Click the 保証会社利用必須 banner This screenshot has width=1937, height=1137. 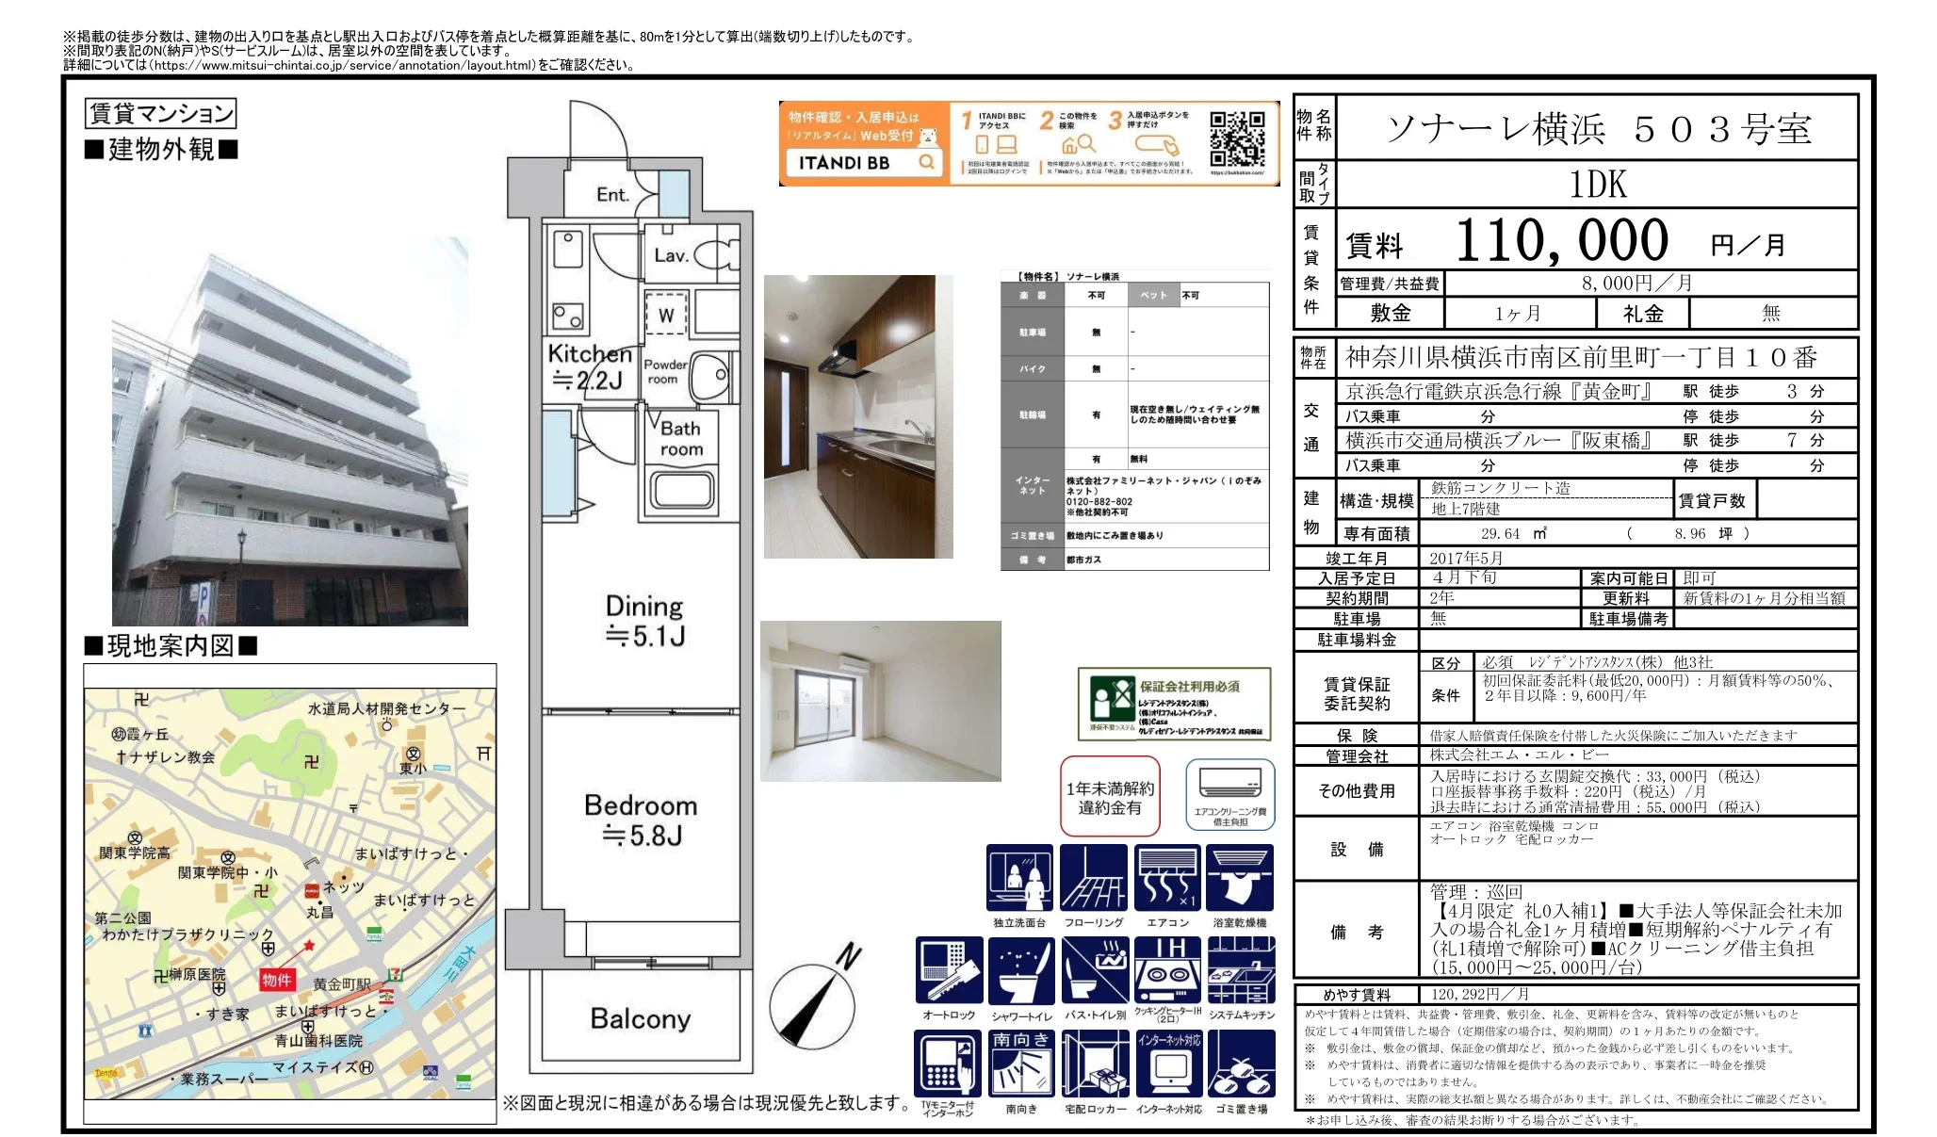pos(1174,704)
